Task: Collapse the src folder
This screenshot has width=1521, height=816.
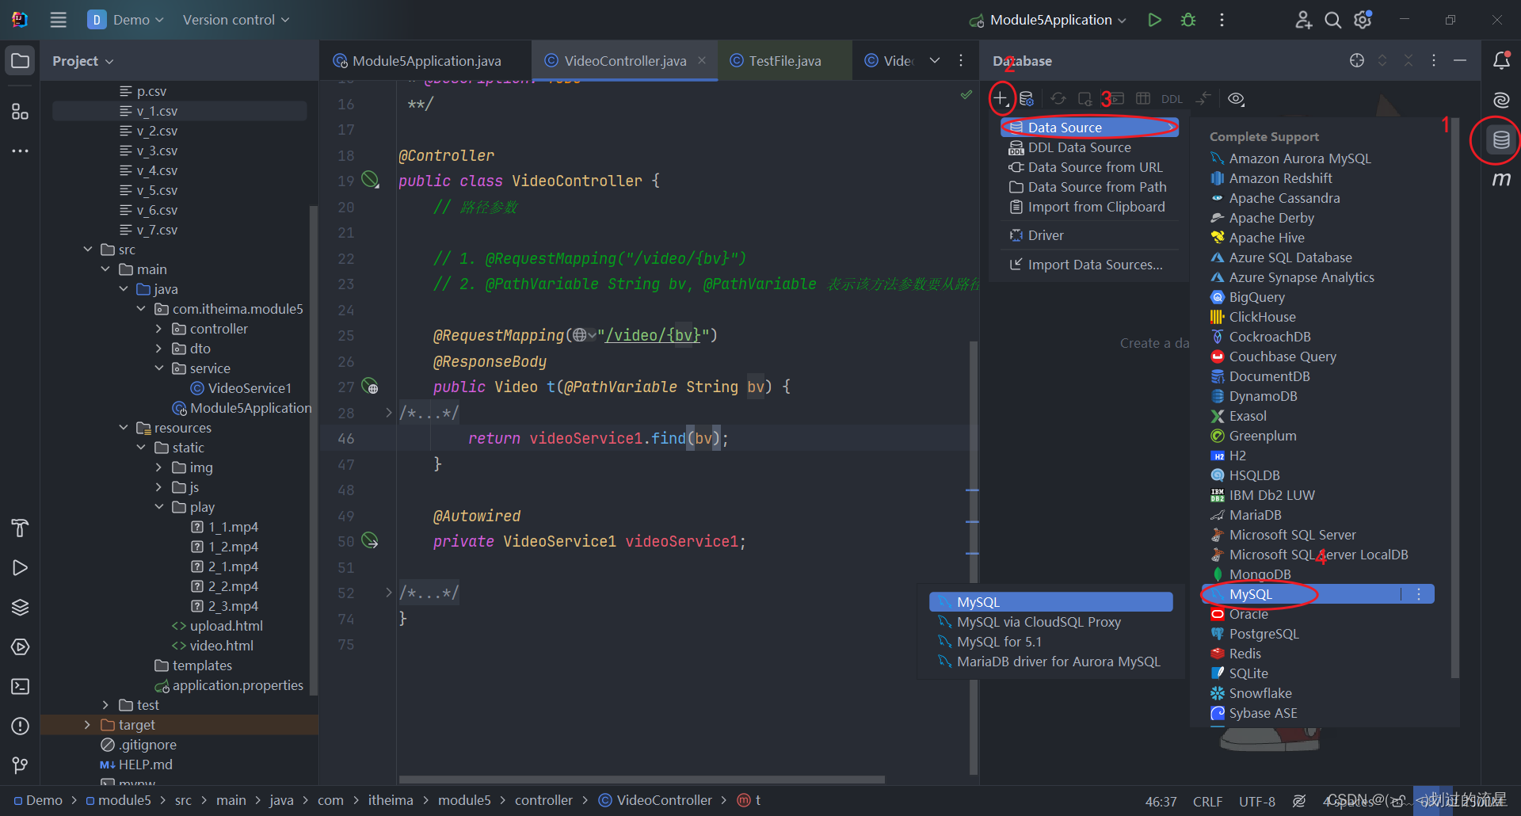Action: (x=88, y=250)
